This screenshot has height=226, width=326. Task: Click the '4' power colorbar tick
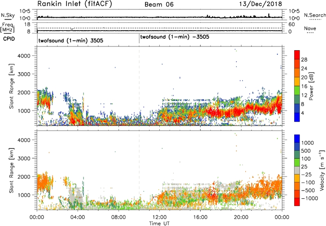[x=302, y=113]
